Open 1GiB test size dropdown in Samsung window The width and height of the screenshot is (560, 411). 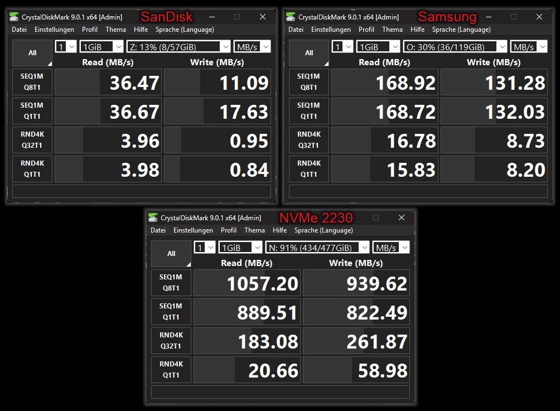coord(378,46)
